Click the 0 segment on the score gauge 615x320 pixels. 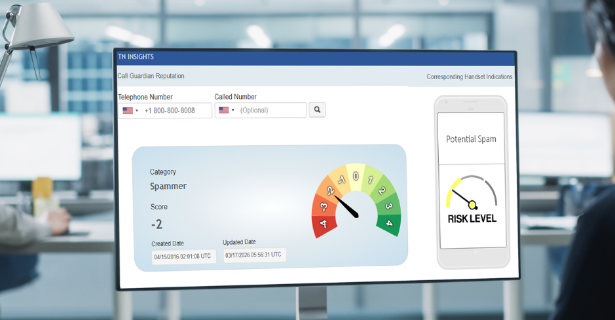click(356, 176)
